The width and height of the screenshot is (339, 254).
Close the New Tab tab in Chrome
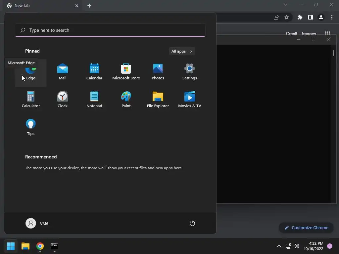click(77, 6)
